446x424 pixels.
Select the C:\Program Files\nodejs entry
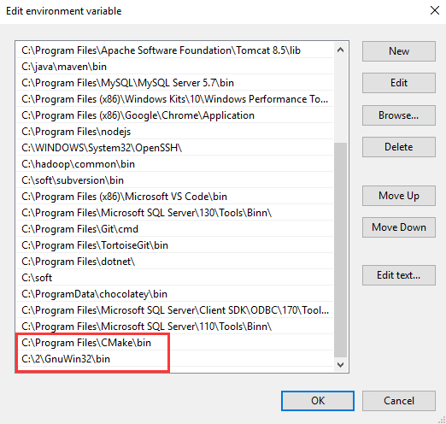174,132
